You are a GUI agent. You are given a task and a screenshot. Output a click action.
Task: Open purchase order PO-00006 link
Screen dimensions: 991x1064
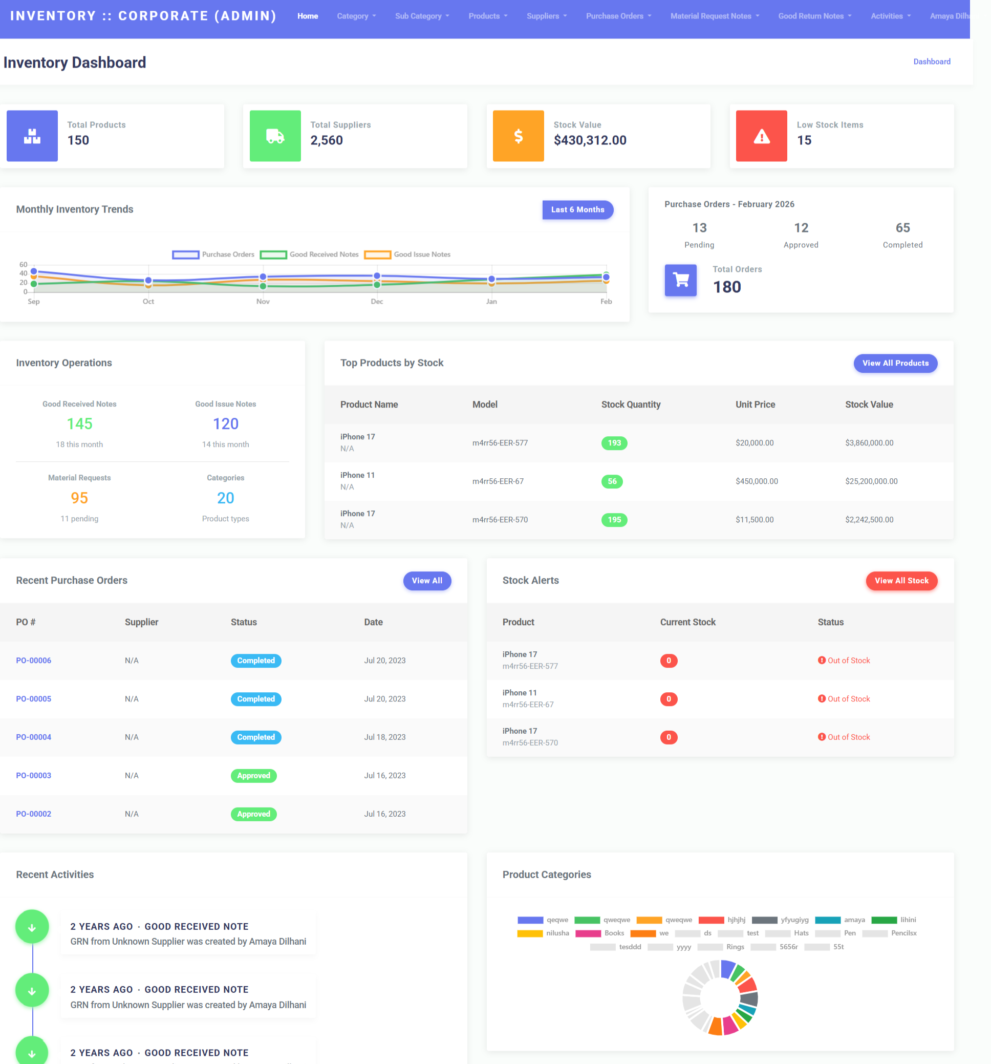[34, 661]
